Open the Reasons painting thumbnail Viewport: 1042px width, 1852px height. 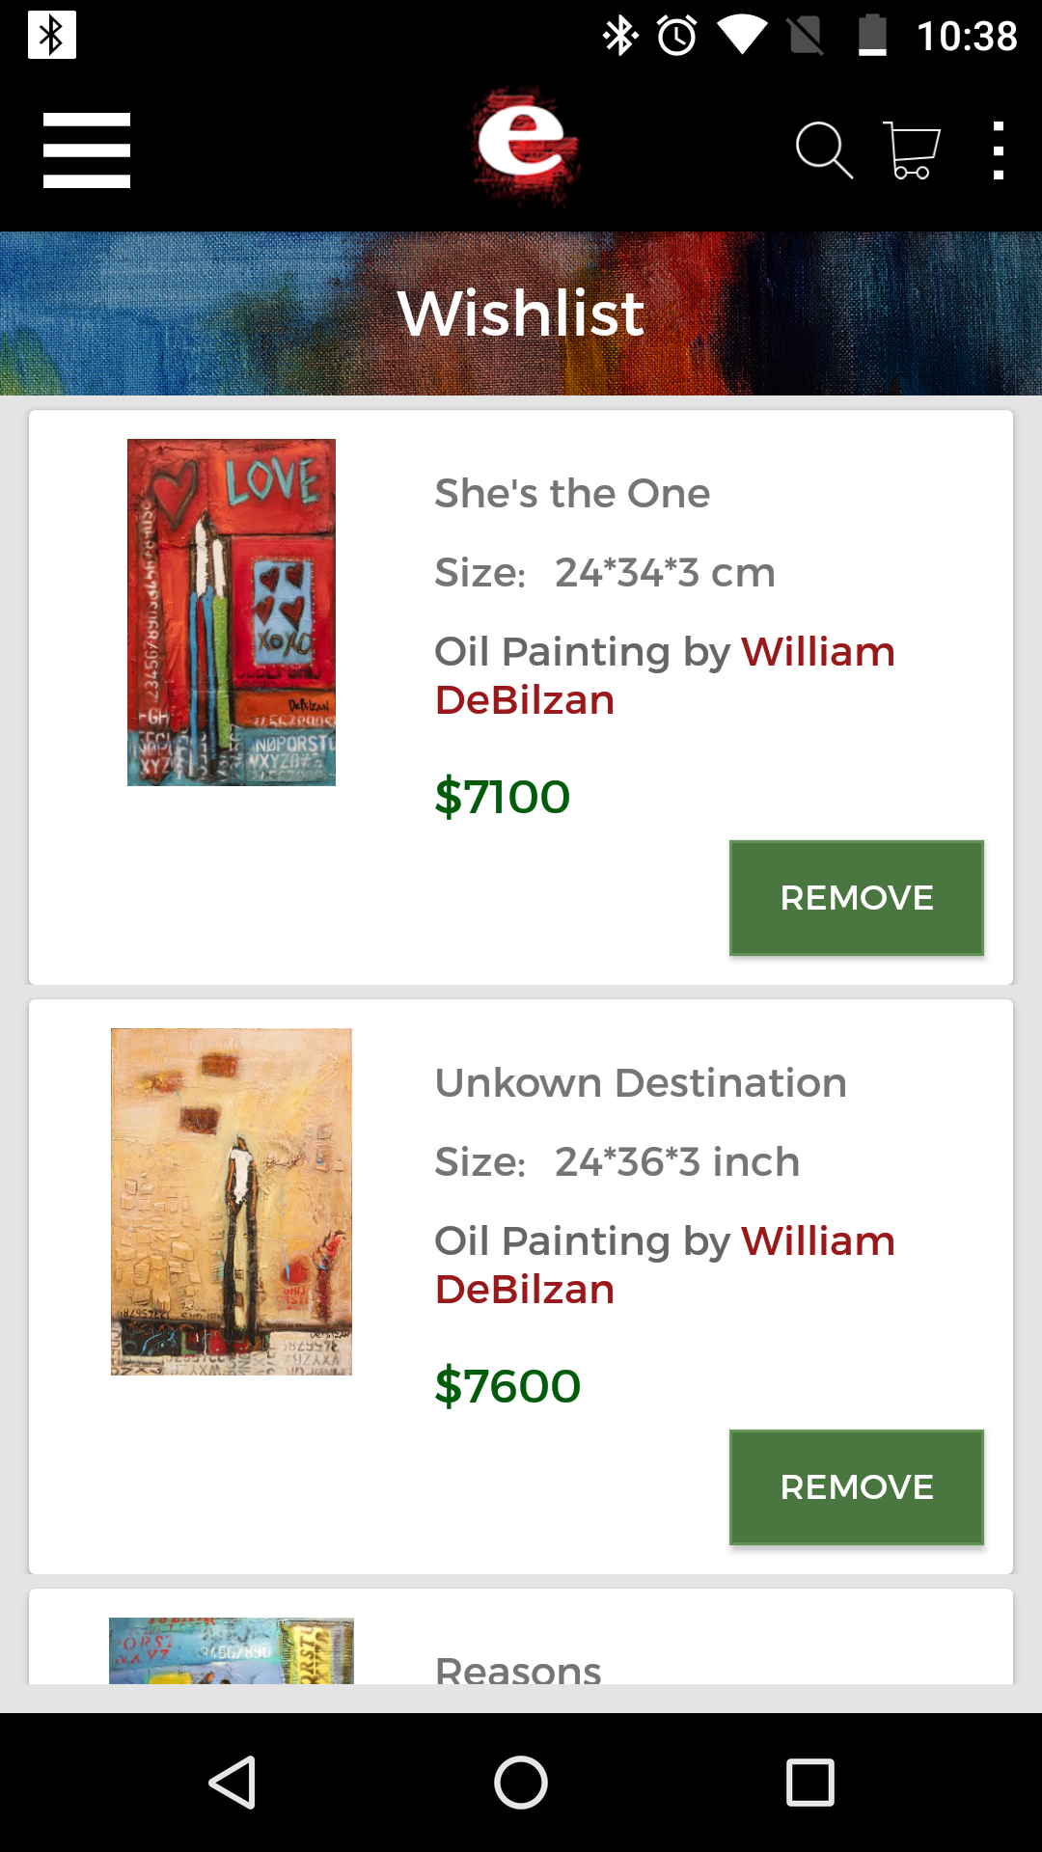[x=232, y=1651]
